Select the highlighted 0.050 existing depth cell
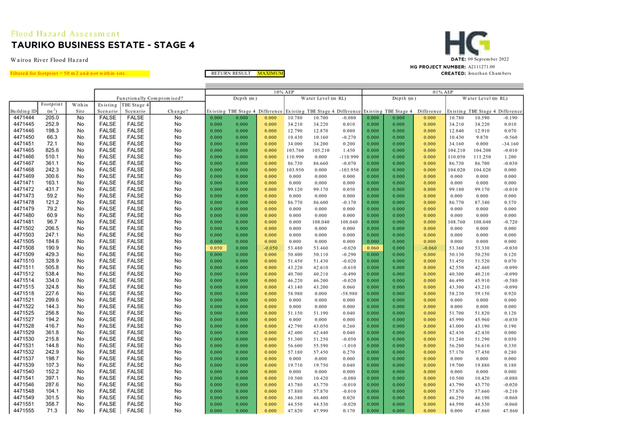This screenshot has width=634, height=448. 216,248
